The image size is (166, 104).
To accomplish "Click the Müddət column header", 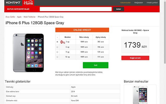I will point(67,37).
